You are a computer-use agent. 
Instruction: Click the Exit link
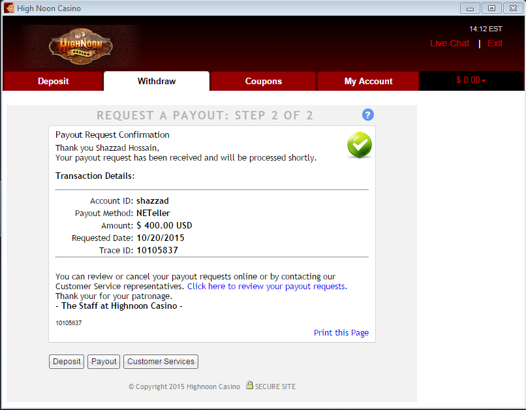click(495, 43)
